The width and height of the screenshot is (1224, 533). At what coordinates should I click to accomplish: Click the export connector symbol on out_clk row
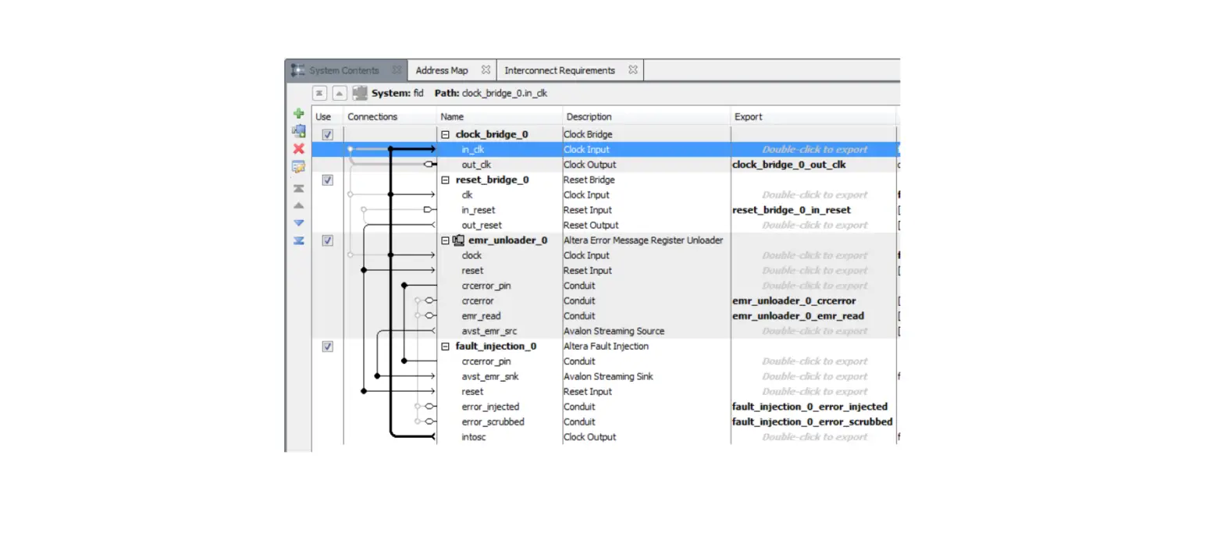[x=429, y=165]
